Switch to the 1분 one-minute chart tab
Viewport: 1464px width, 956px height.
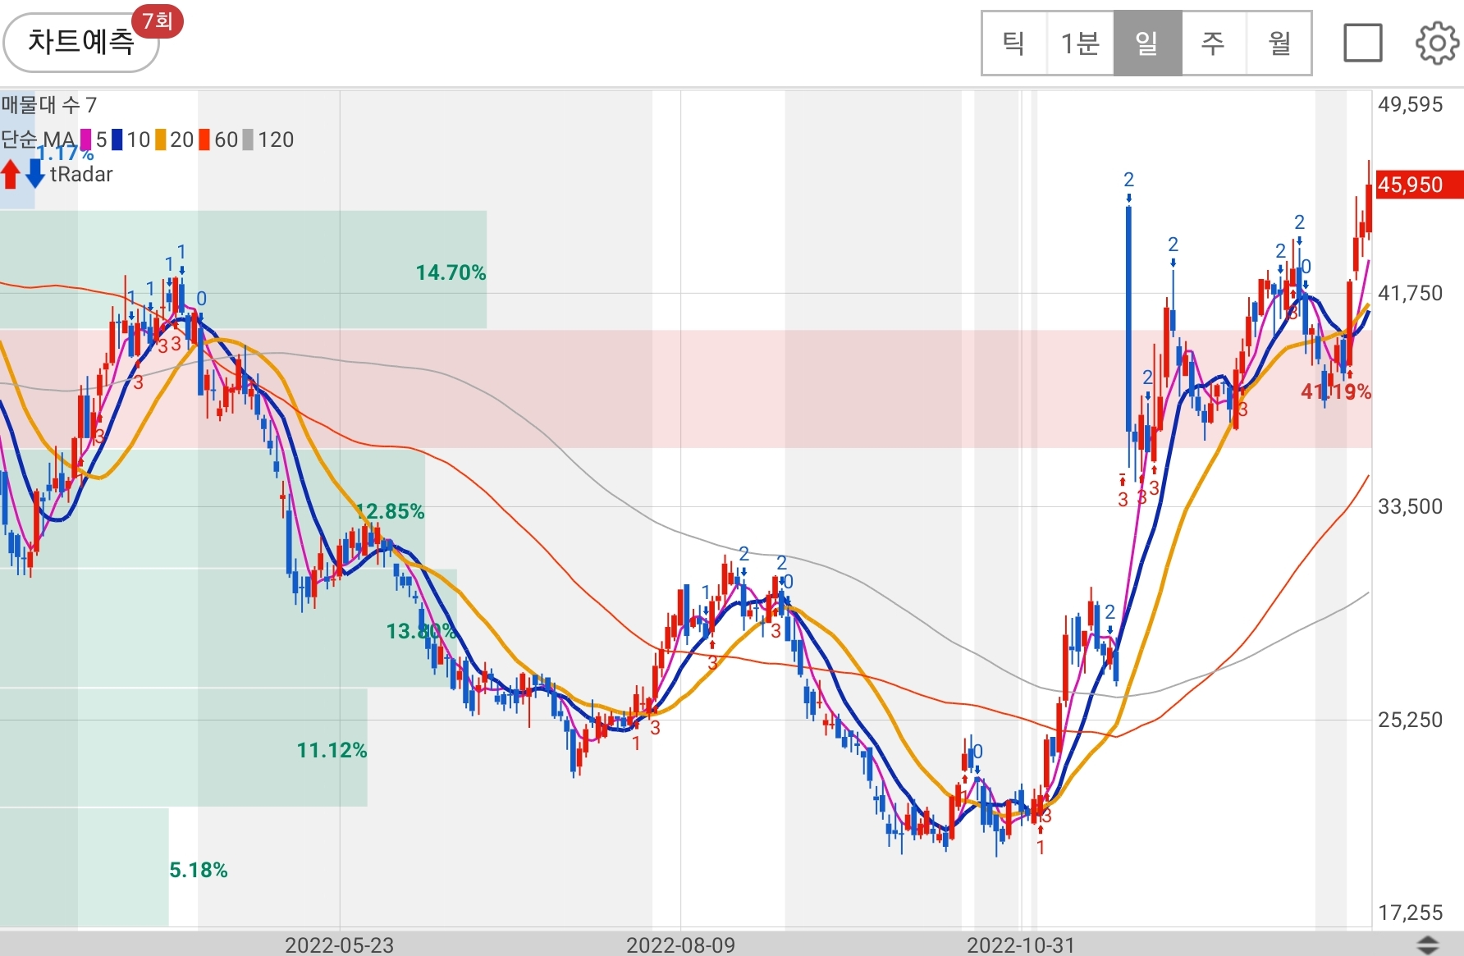coord(1080,43)
